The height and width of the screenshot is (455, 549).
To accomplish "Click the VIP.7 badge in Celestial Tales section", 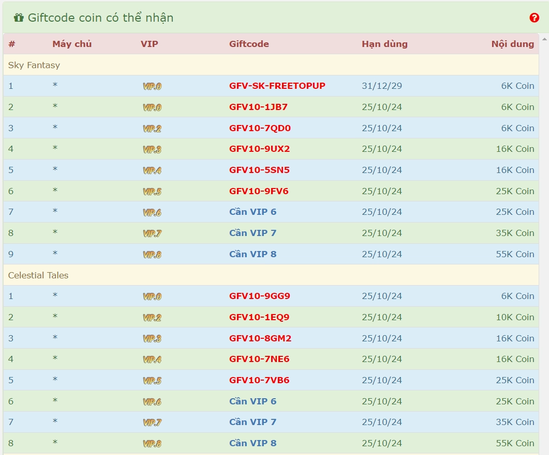I will point(152,422).
